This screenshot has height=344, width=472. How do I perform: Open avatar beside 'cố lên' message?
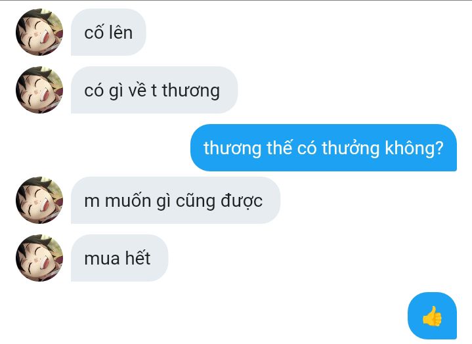(x=39, y=32)
